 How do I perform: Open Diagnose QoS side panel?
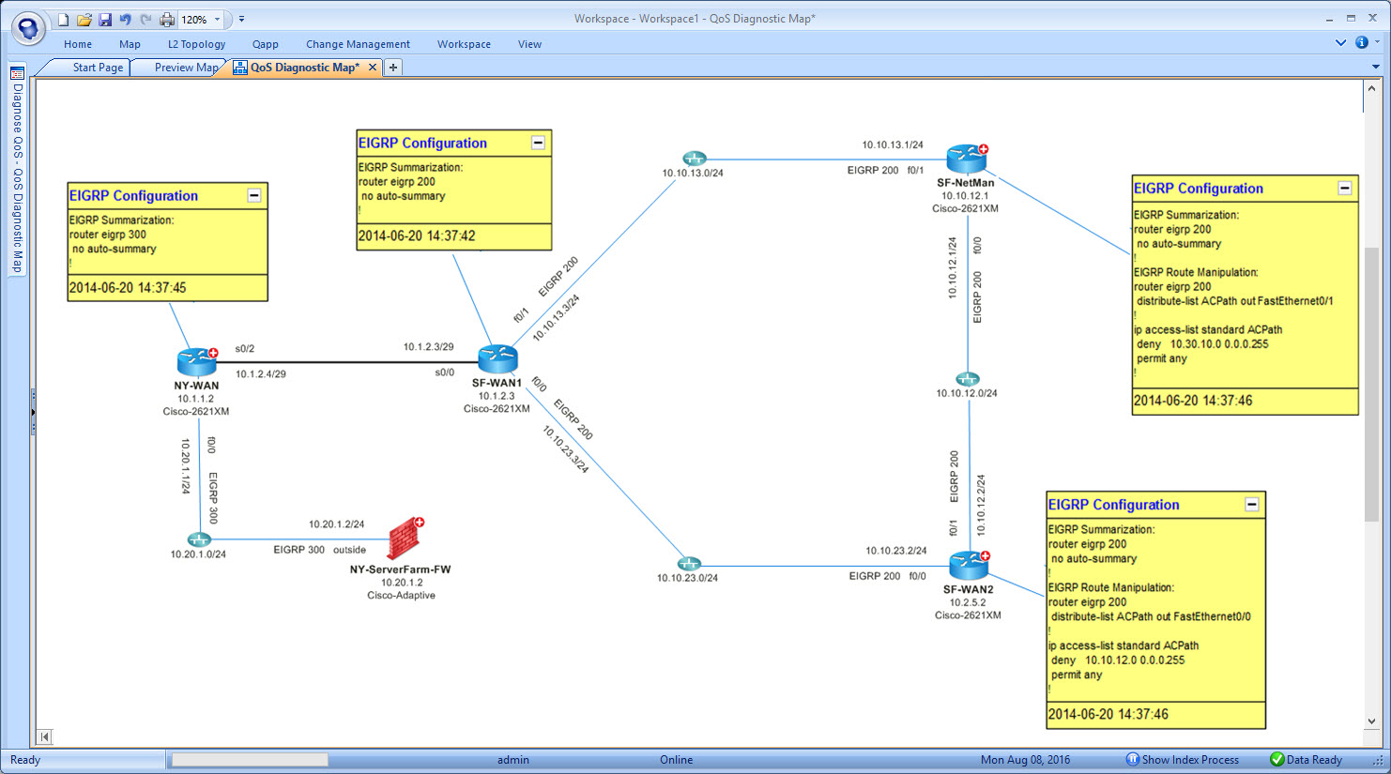coord(17,169)
